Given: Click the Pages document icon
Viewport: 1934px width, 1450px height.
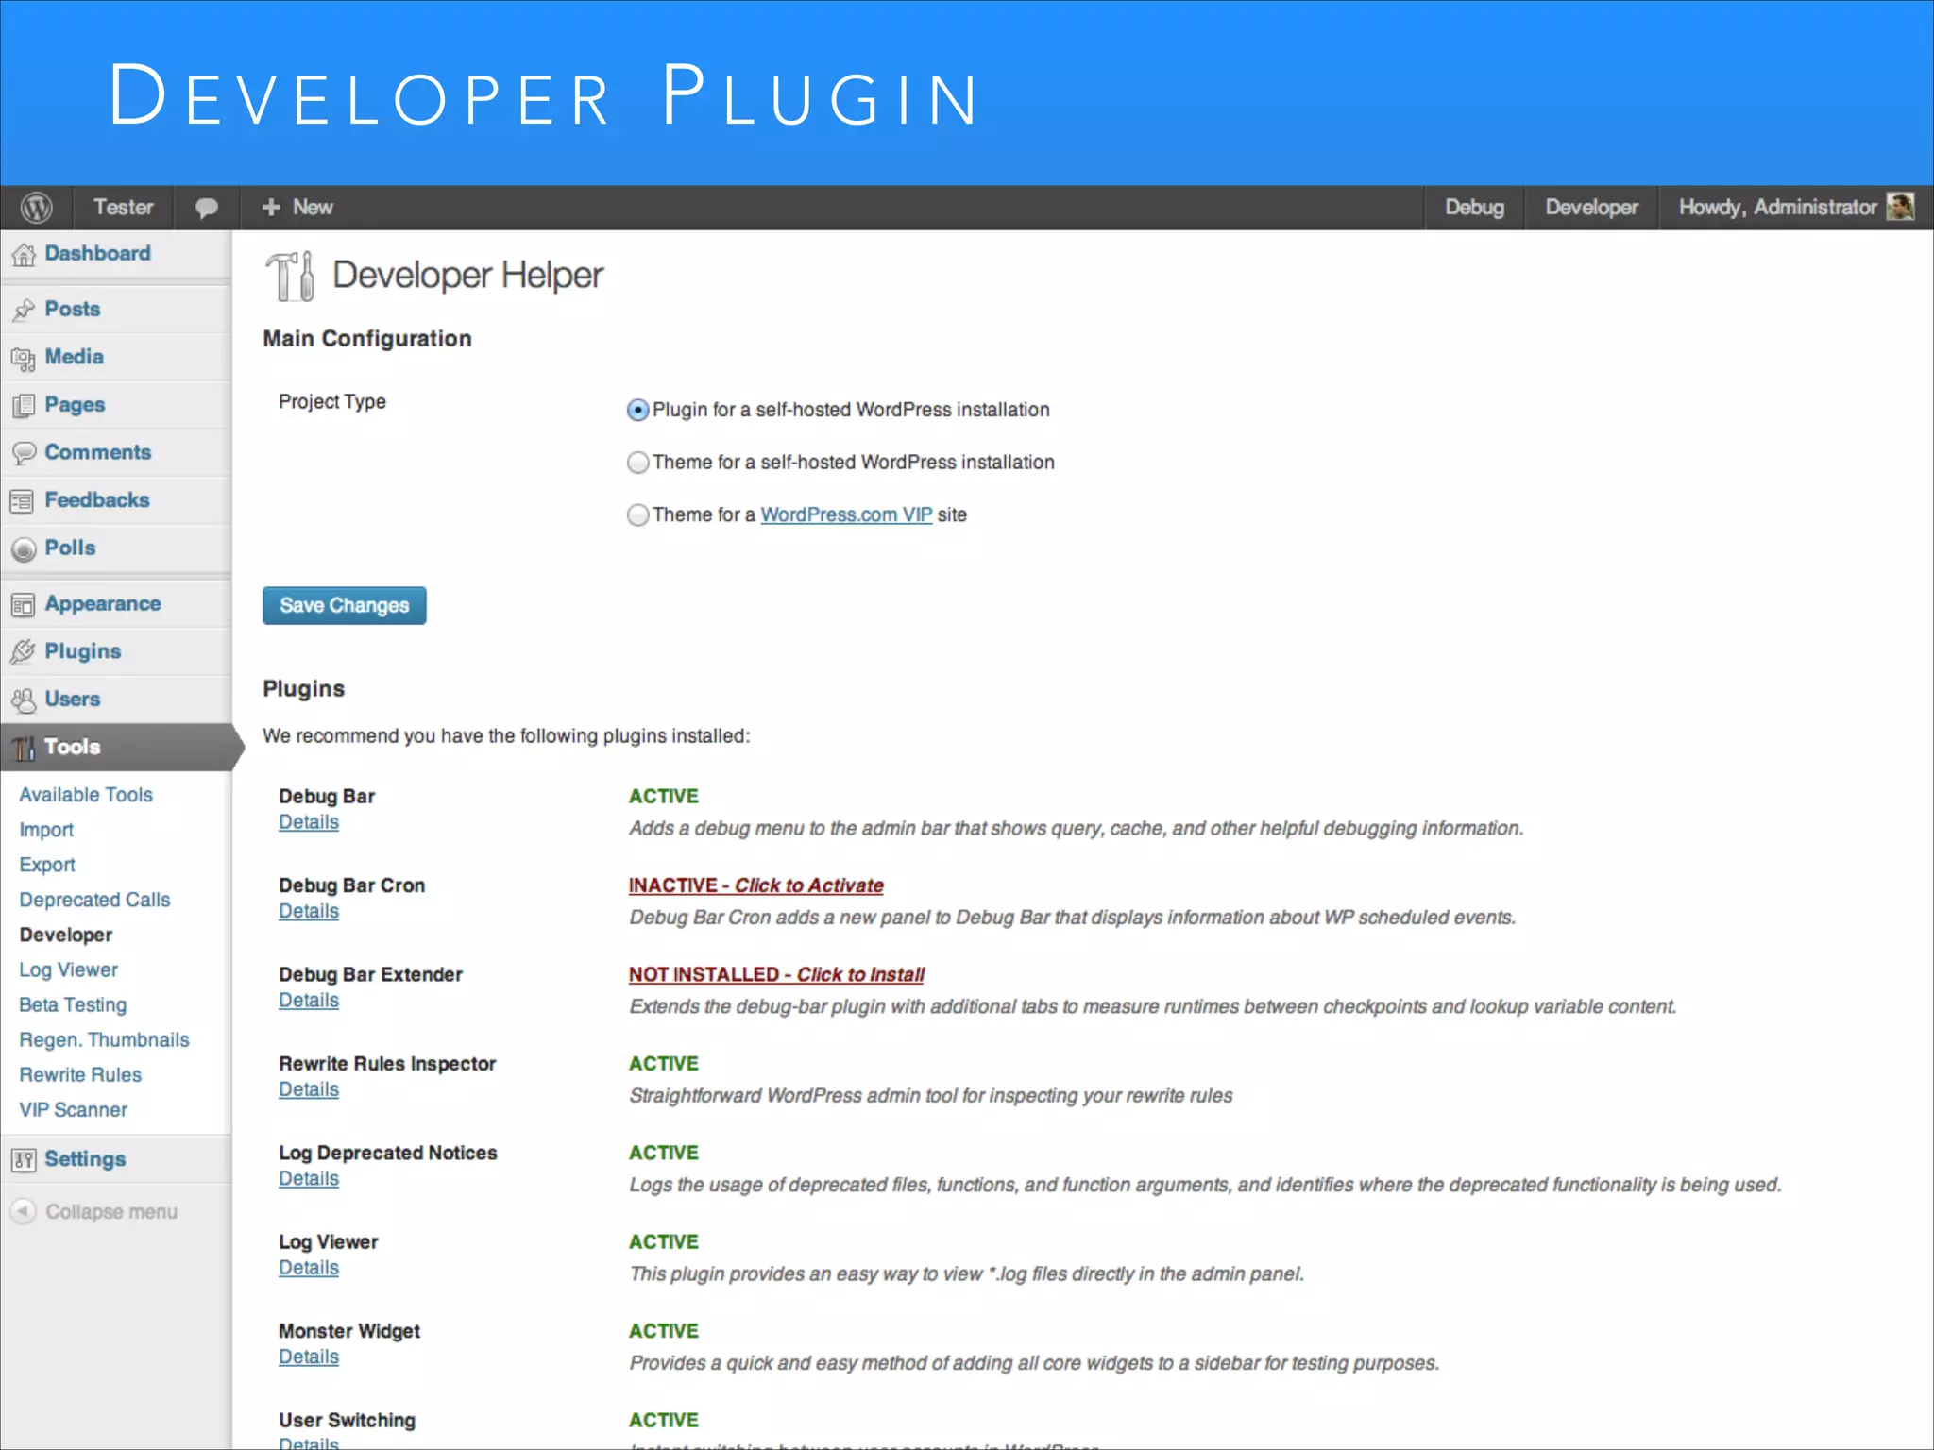Looking at the screenshot, I should [24, 406].
